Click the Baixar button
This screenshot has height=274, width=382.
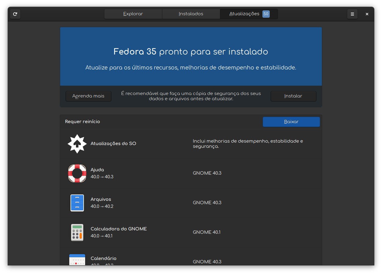[291, 122]
